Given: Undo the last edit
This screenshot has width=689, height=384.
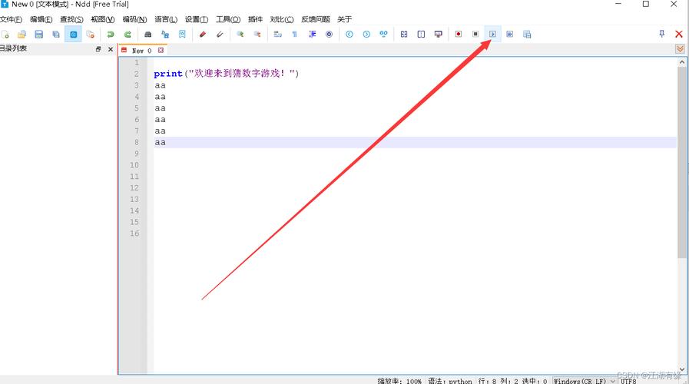Looking at the screenshot, I should [x=111, y=35].
